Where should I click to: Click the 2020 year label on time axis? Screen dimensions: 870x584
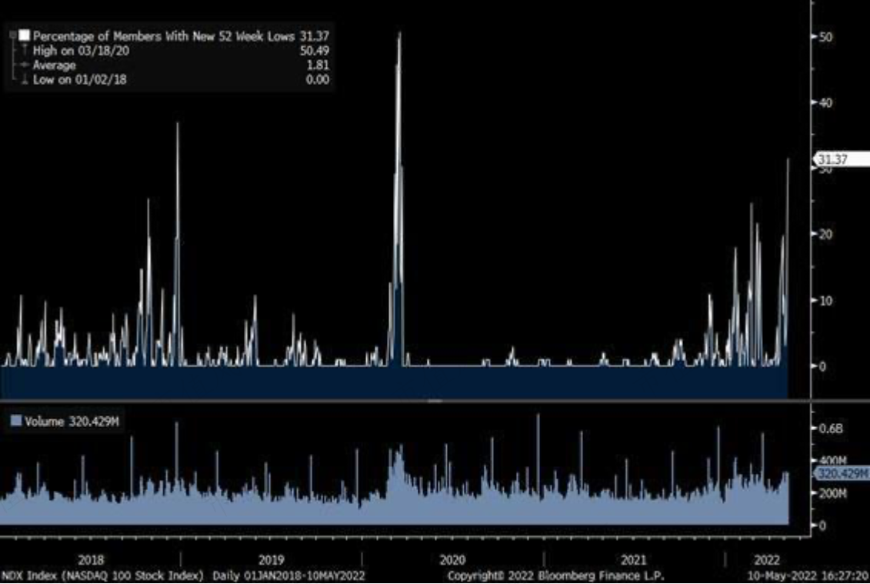(452, 560)
